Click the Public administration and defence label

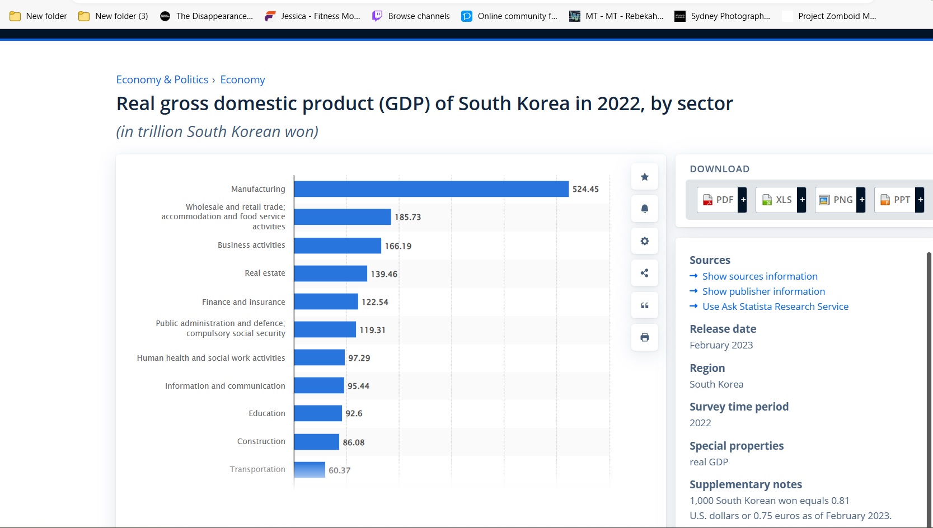[220, 328]
